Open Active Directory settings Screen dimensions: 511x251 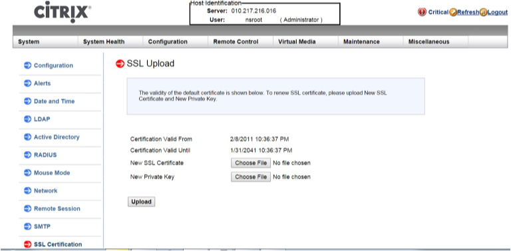[57, 137]
